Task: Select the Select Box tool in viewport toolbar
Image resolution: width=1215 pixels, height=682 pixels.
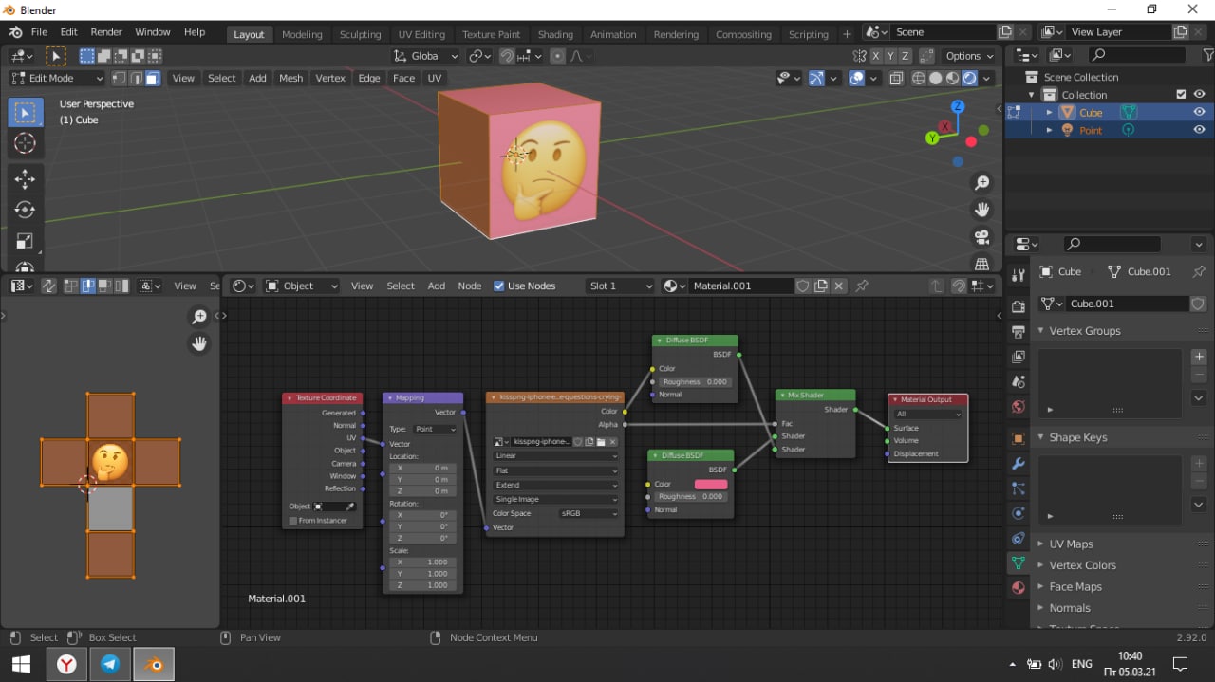Action: [x=26, y=113]
